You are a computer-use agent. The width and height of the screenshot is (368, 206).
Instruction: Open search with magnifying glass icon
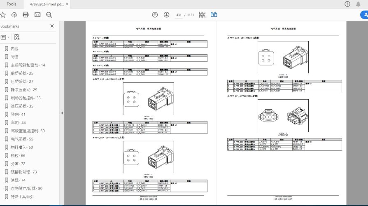point(49,15)
